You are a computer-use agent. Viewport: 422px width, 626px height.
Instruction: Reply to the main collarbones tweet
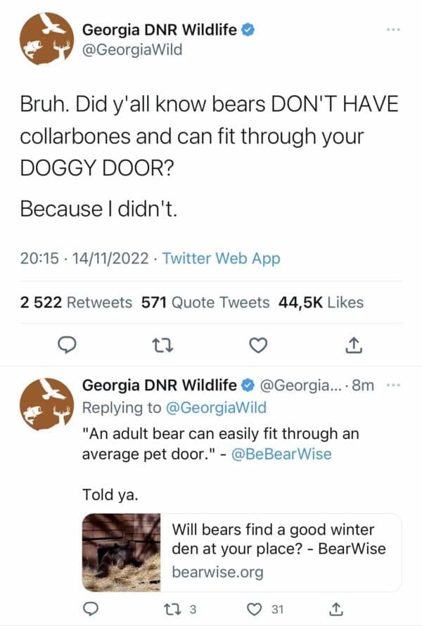66,344
